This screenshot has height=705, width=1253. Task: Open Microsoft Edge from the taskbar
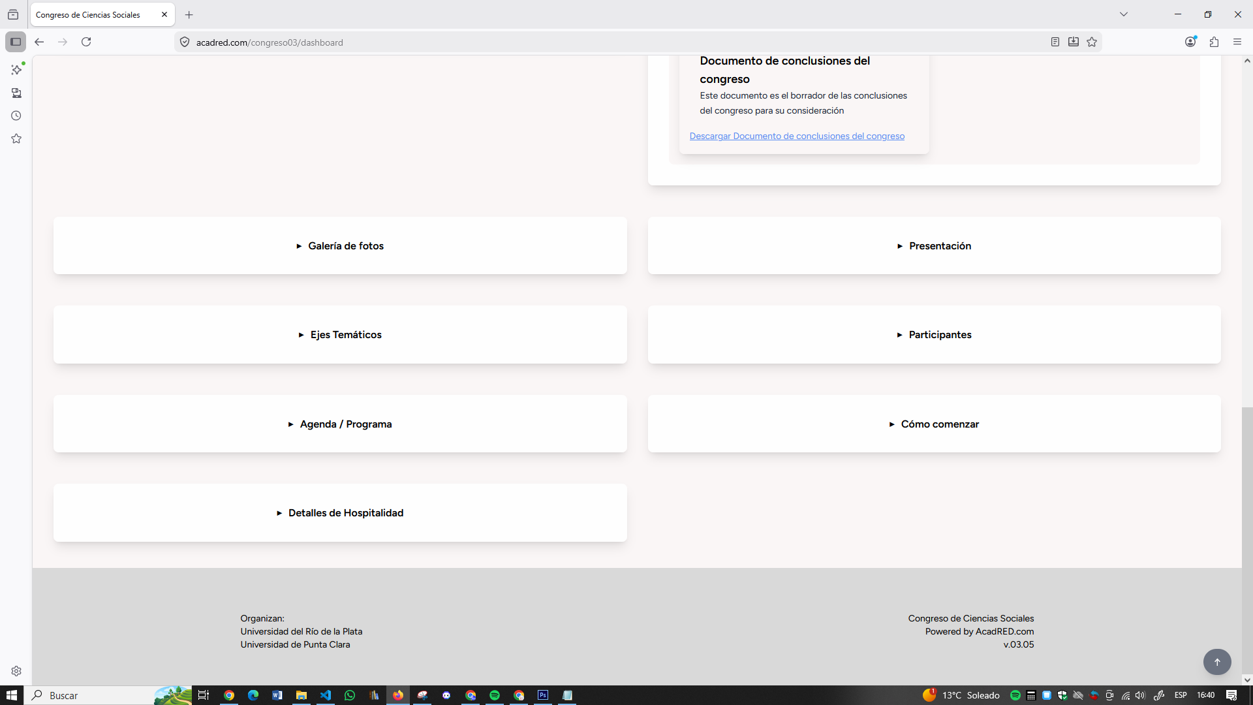(253, 695)
